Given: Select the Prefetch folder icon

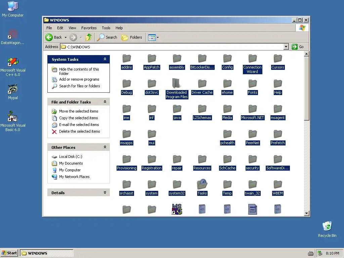Looking at the screenshot, I should coord(278,134).
